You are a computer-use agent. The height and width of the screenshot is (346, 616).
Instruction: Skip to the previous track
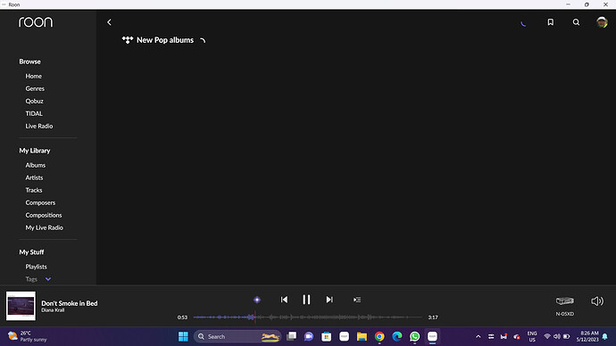click(284, 300)
